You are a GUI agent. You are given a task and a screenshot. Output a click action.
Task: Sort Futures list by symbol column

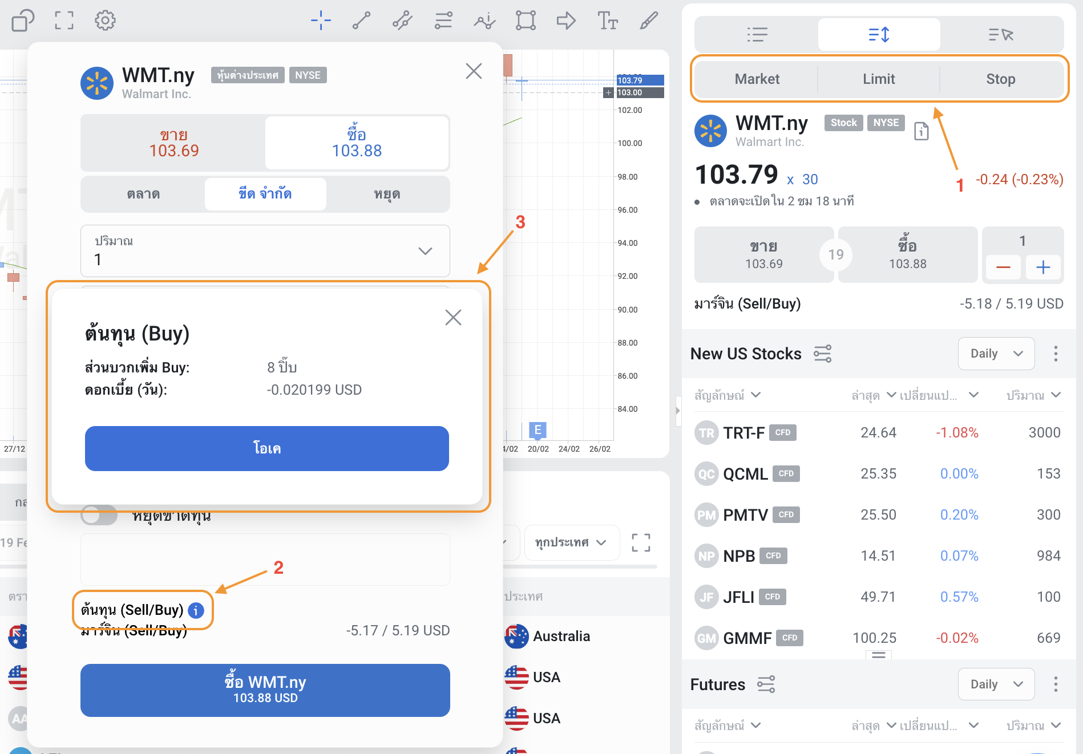click(x=728, y=725)
